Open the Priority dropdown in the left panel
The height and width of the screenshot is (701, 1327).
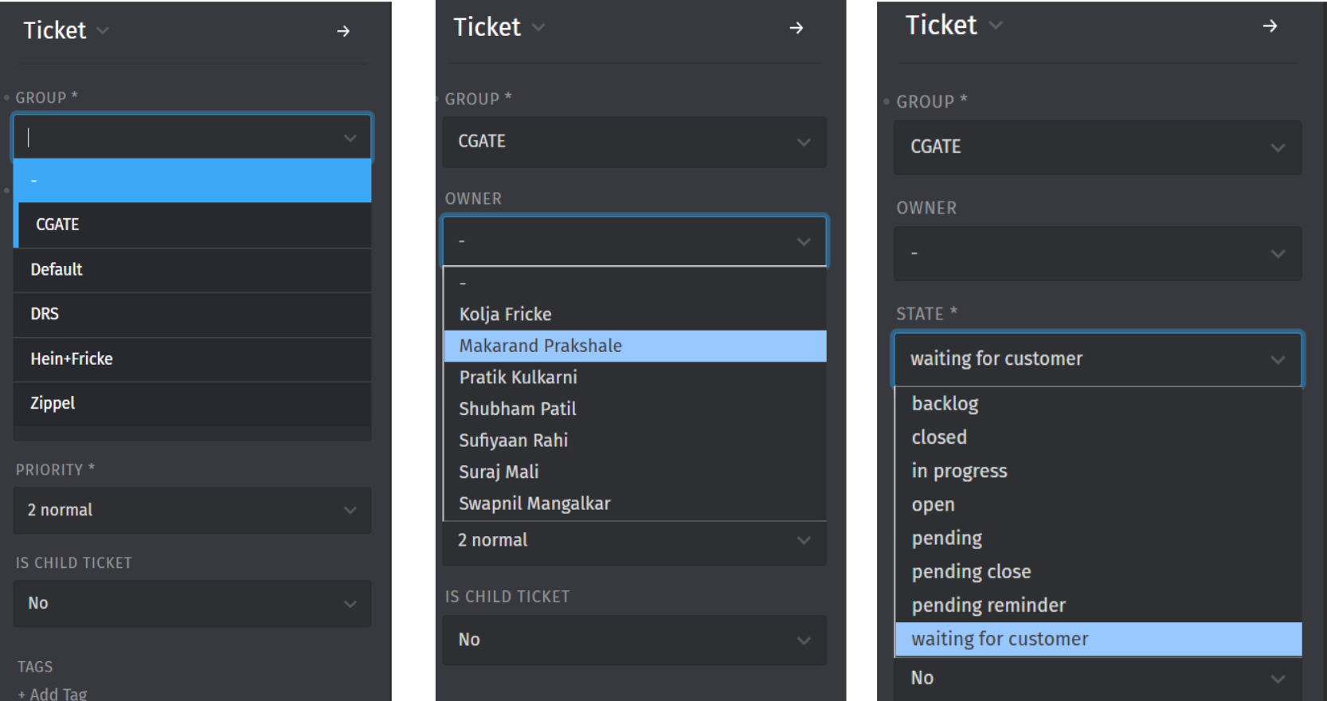tap(192, 510)
